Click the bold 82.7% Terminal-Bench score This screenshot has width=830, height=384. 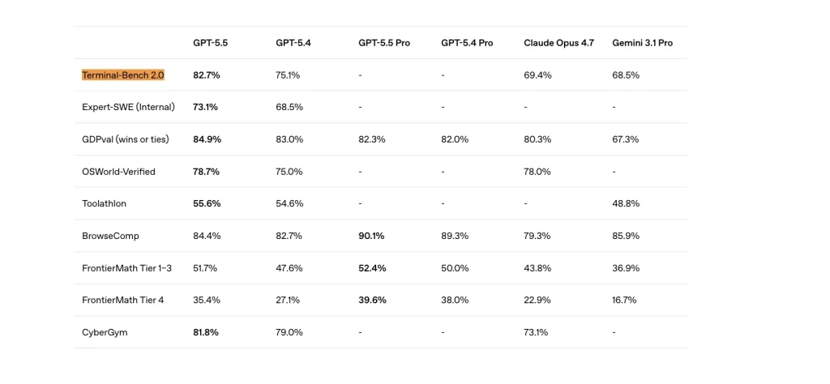[207, 75]
